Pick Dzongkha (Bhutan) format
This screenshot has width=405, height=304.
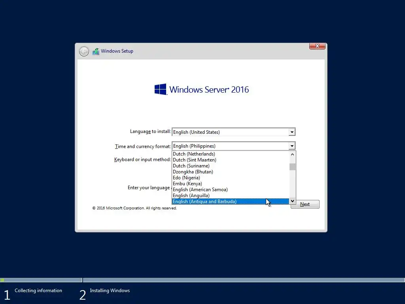[231, 172]
